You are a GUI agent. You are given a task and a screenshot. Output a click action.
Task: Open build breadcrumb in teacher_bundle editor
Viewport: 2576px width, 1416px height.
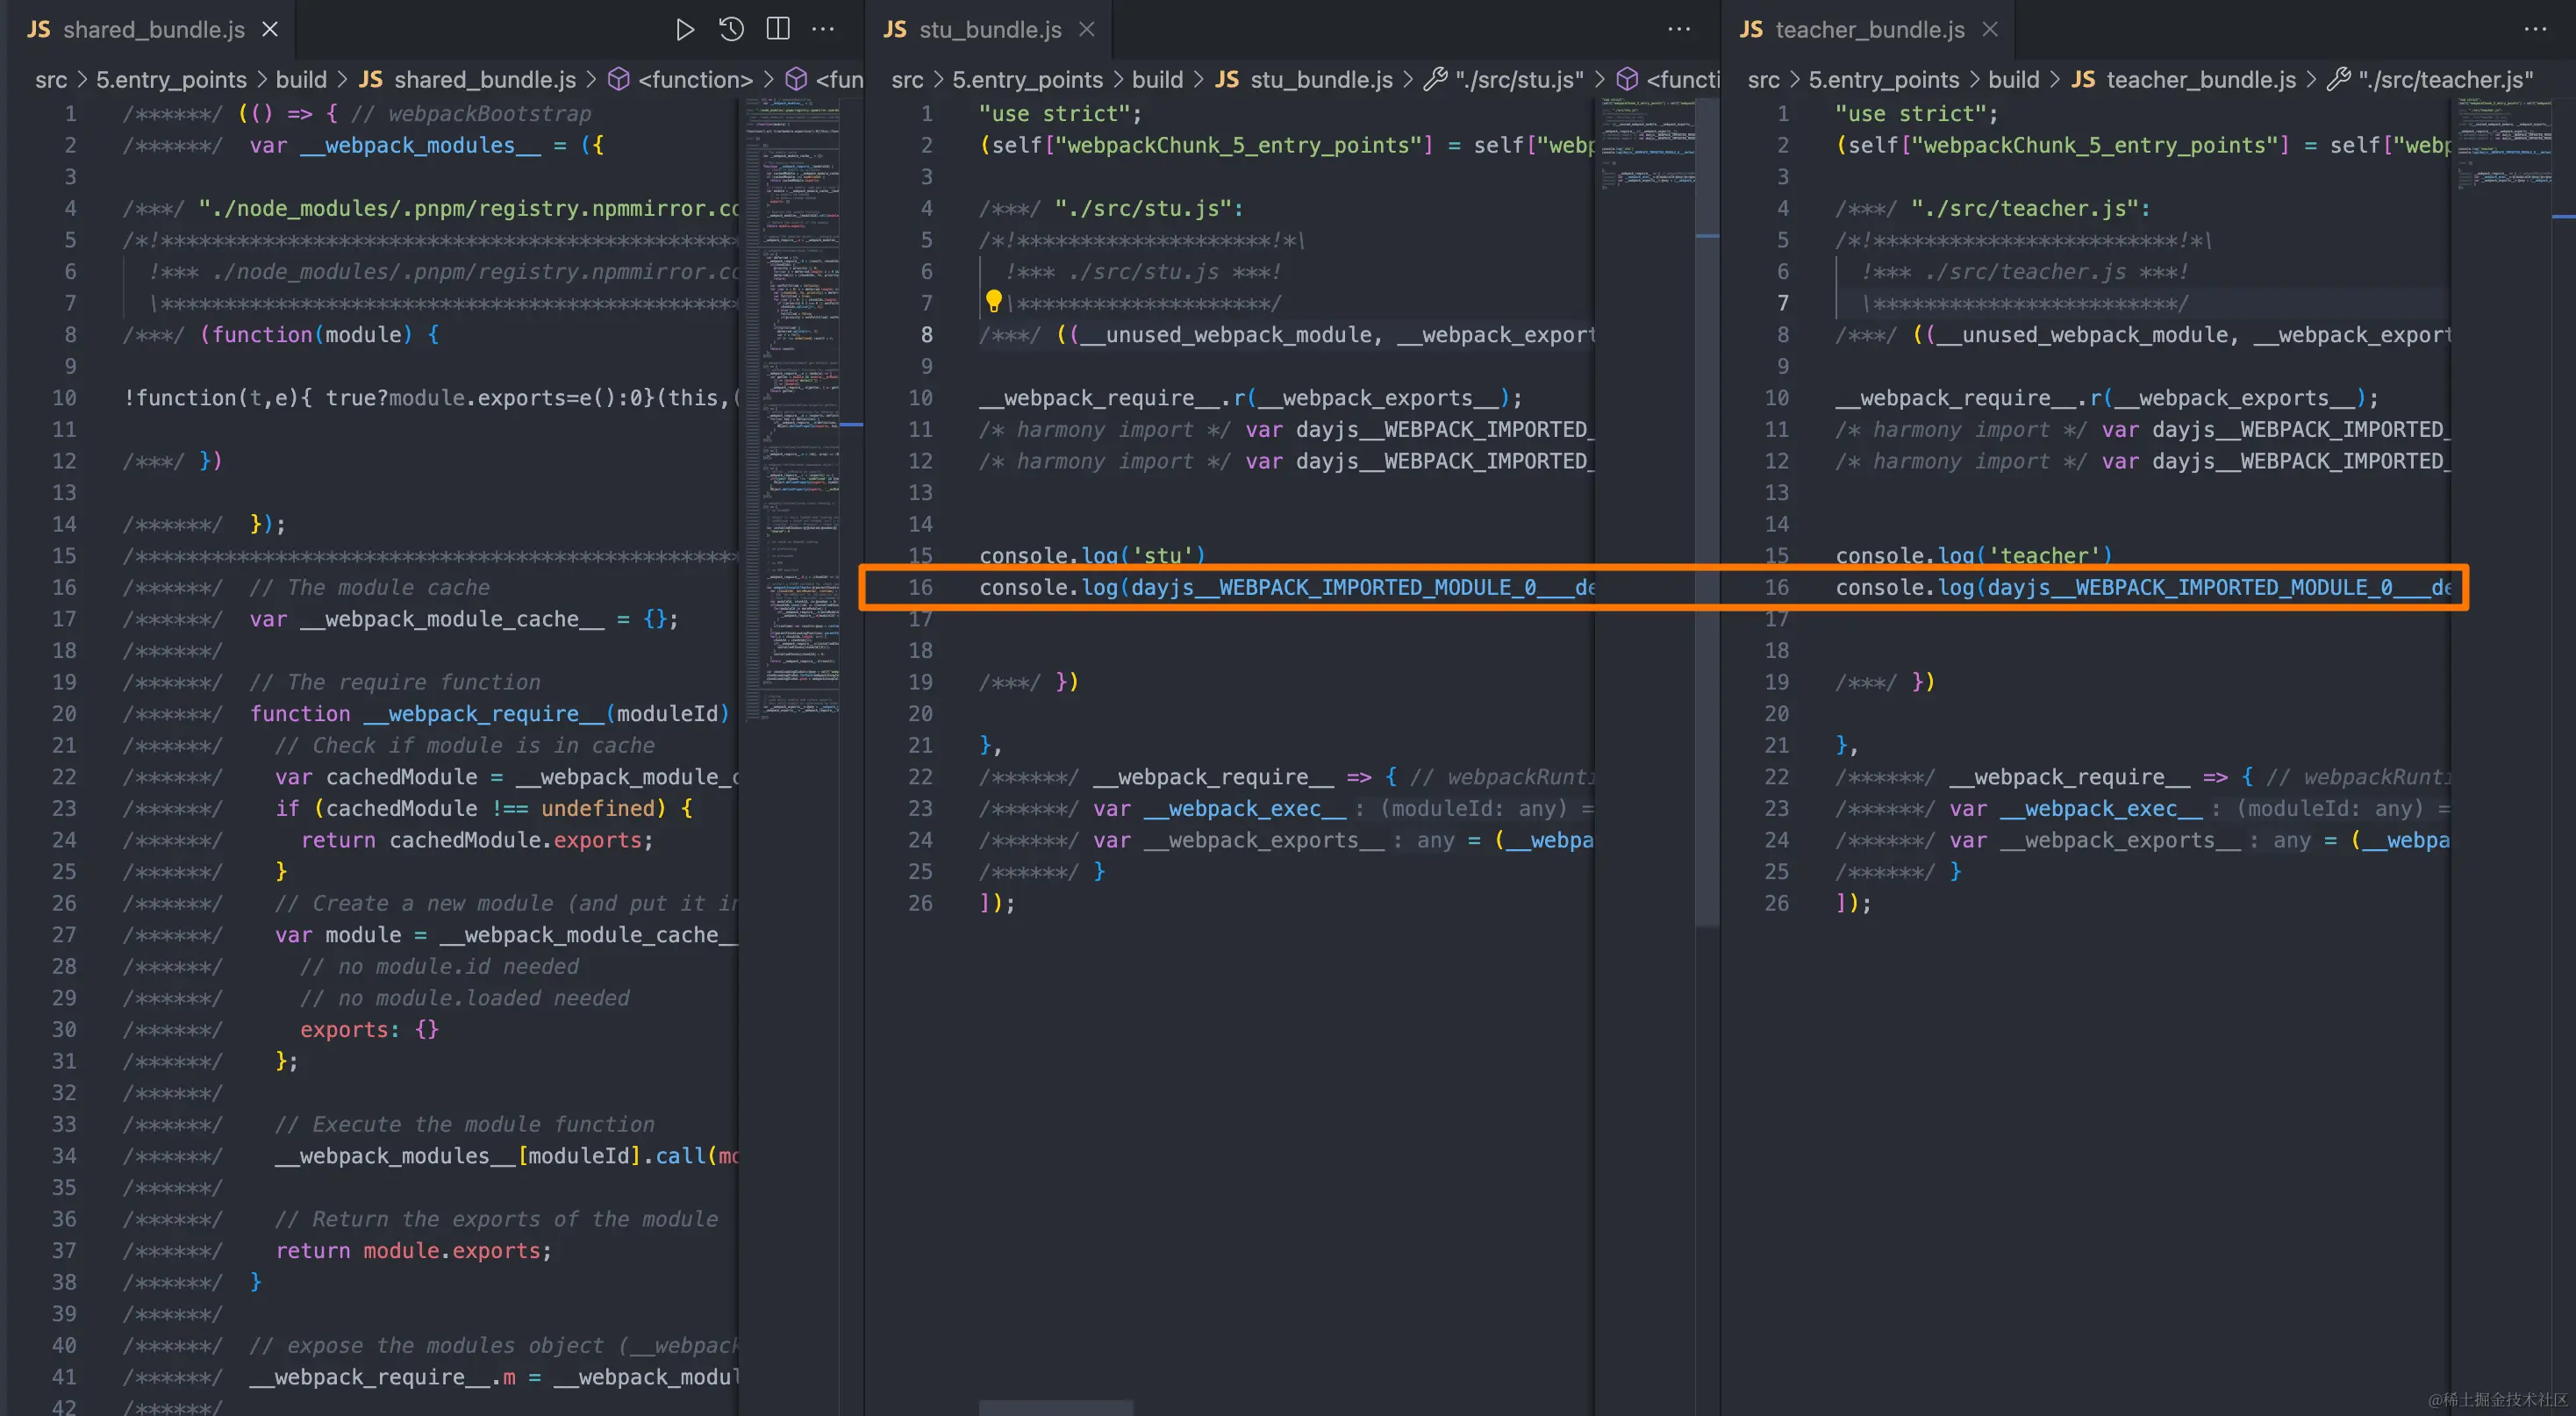pyautogui.click(x=2013, y=80)
